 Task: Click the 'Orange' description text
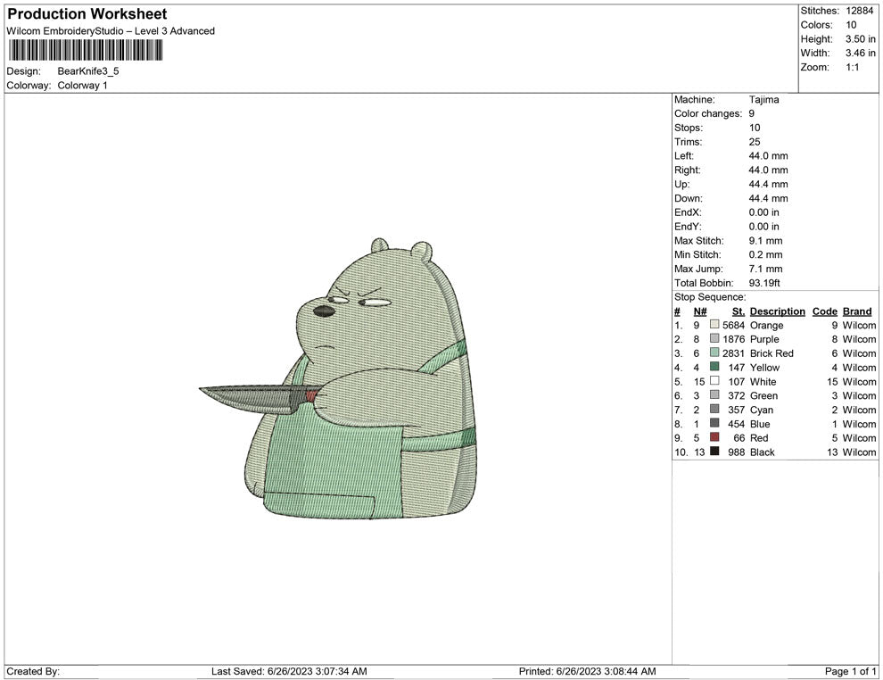point(766,325)
